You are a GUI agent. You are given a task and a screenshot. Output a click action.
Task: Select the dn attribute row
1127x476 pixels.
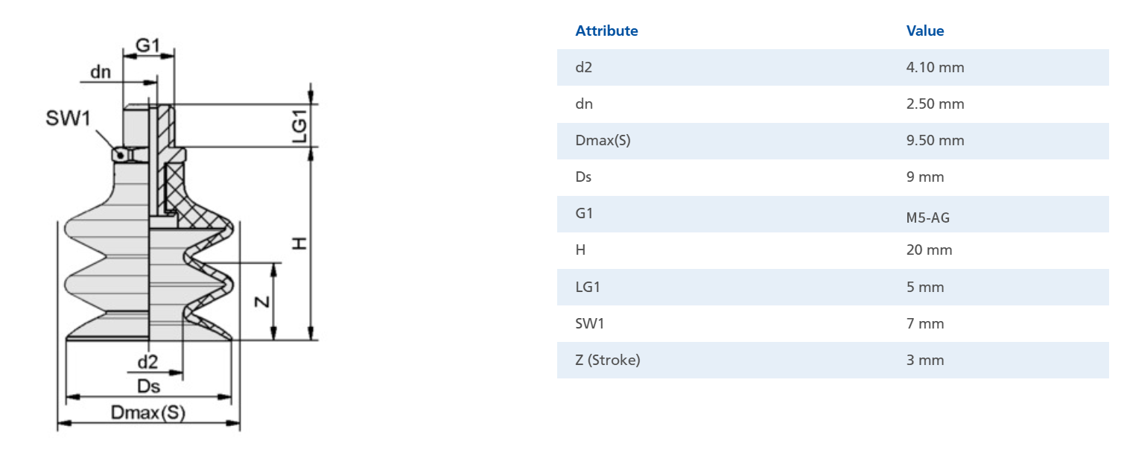tap(833, 104)
